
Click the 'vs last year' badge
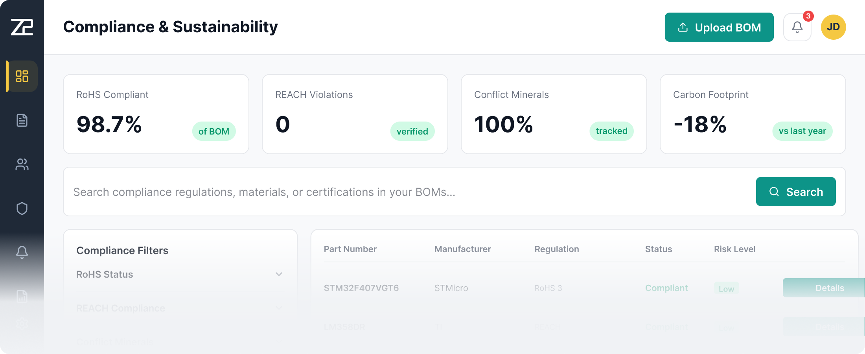[802, 131]
